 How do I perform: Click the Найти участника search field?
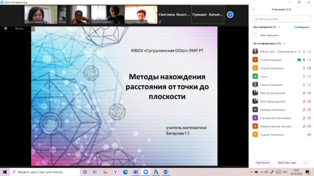click(x=281, y=19)
